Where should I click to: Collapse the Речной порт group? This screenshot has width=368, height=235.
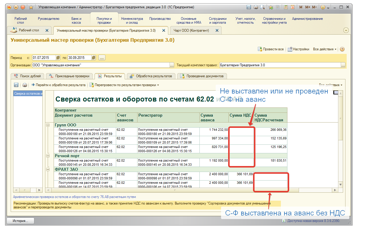(48, 156)
